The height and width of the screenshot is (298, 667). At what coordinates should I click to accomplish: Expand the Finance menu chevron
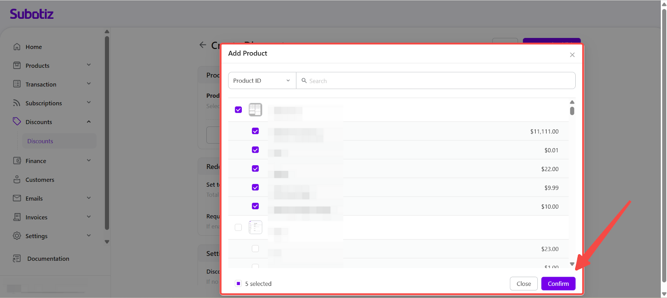pyautogui.click(x=89, y=161)
